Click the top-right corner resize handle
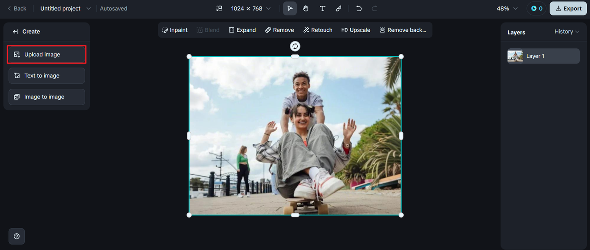 coord(401,57)
